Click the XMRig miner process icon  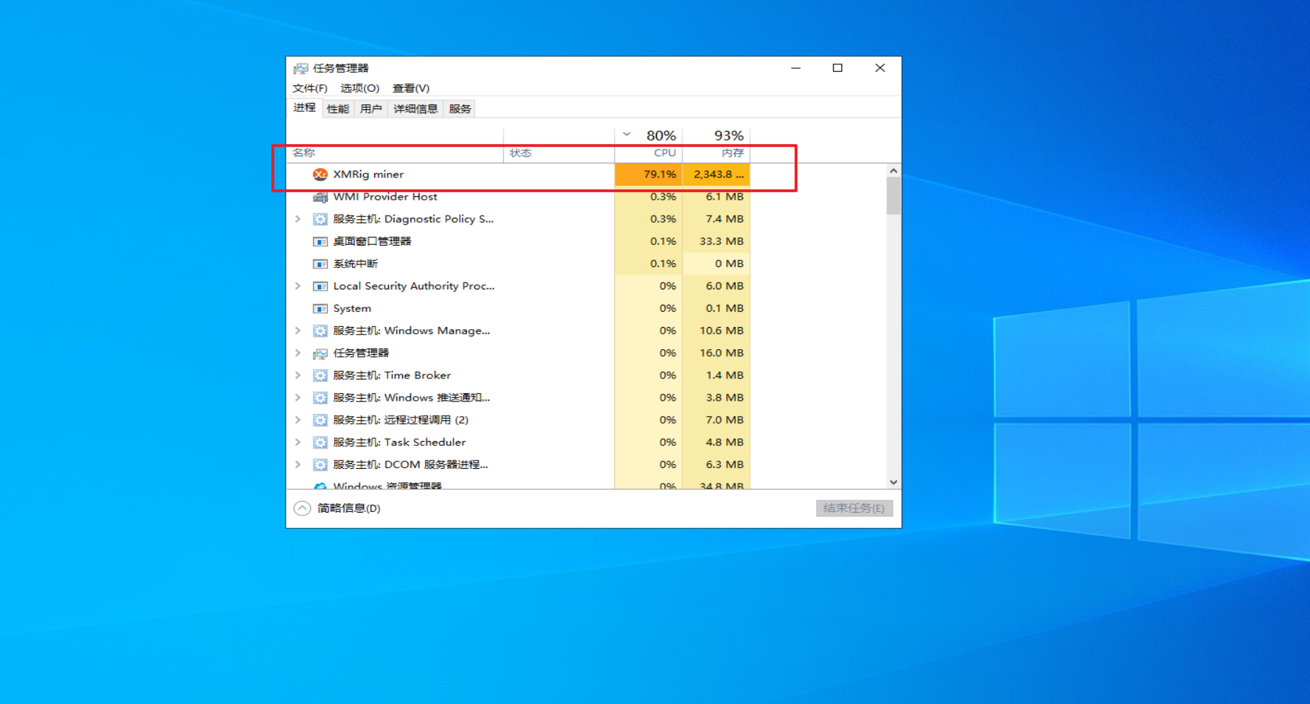click(x=320, y=175)
